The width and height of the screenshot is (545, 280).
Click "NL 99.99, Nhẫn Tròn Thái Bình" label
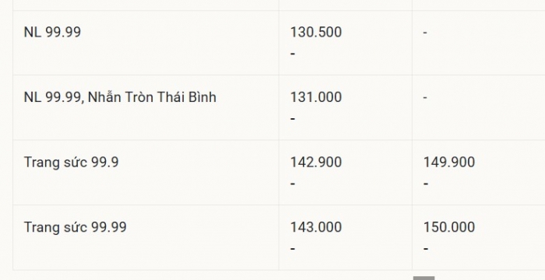(120, 97)
